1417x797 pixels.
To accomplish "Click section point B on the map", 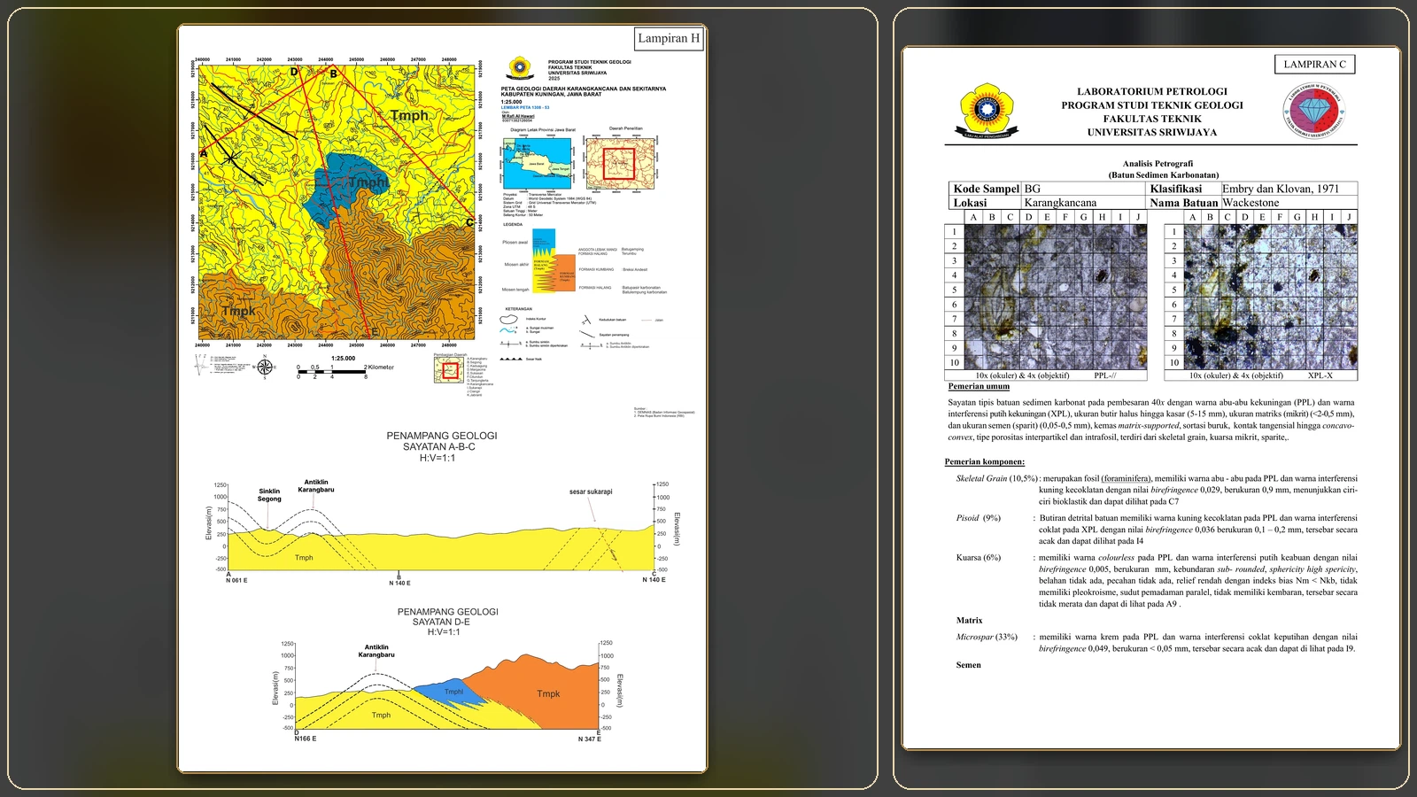I will 334,74.
